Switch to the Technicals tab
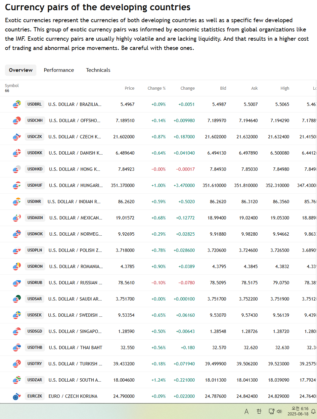This screenshot has height=419, width=317. coord(98,70)
